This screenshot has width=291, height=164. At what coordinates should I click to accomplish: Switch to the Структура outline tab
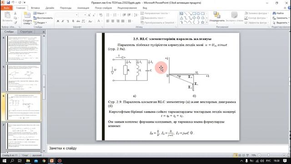pos(26,31)
